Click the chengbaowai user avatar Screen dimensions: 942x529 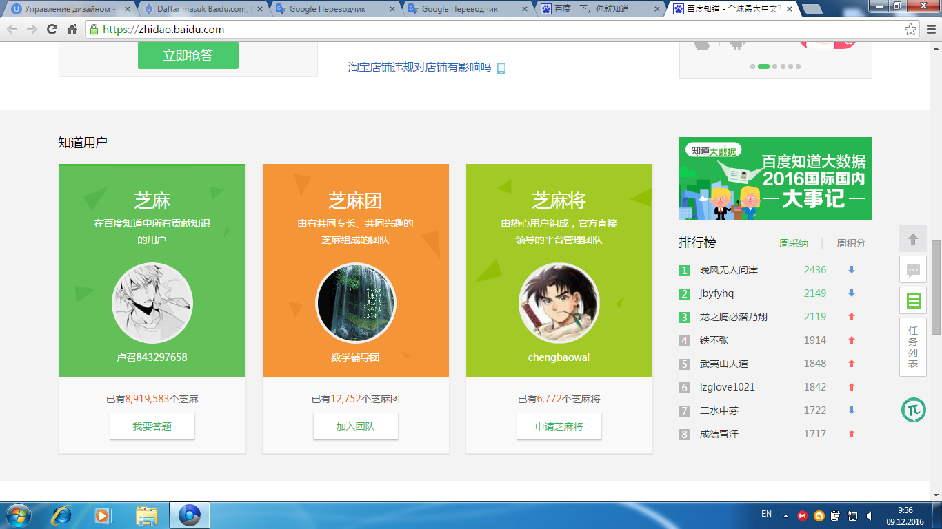[x=559, y=303]
